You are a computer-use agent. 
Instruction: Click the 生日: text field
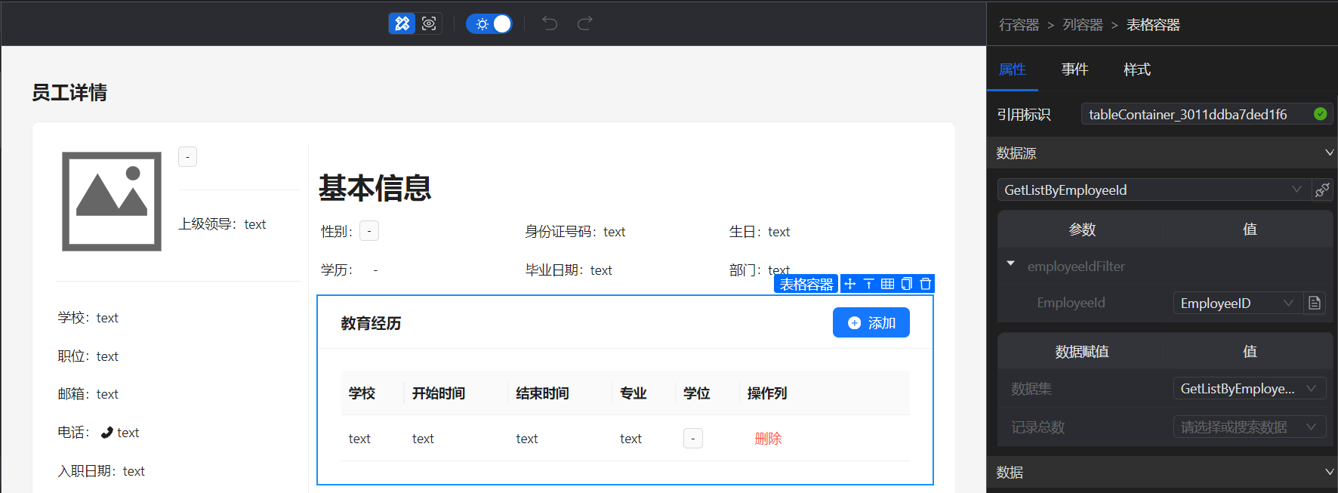pos(760,232)
